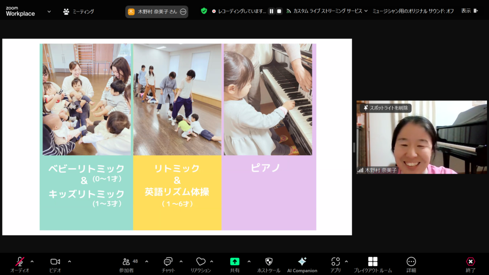Open the participants panel

[x=126, y=262]
